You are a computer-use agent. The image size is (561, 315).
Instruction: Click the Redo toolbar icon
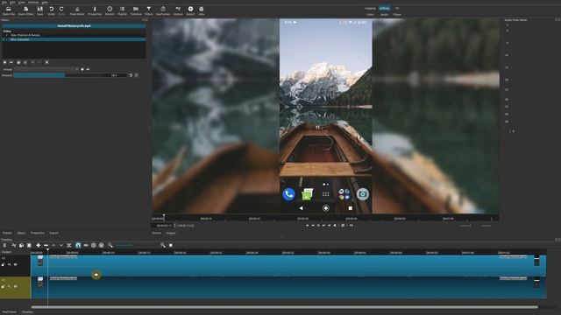(x=61, y=10)
